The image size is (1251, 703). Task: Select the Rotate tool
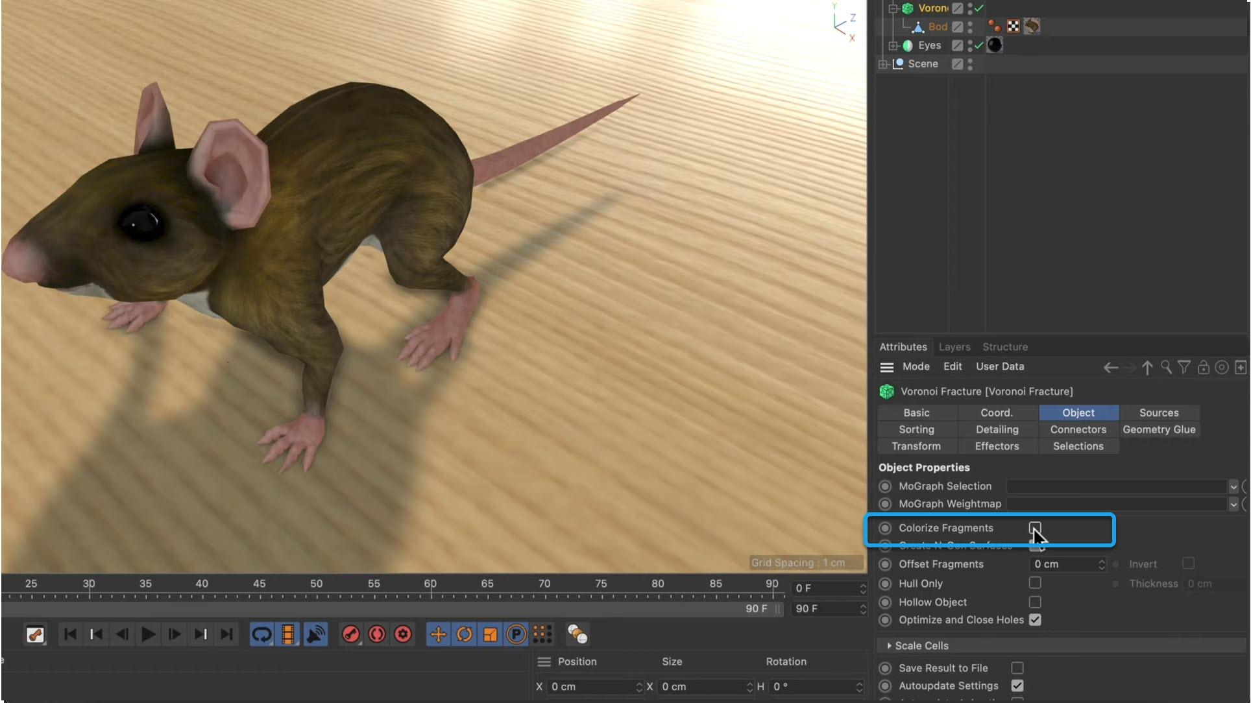(463, 634)
